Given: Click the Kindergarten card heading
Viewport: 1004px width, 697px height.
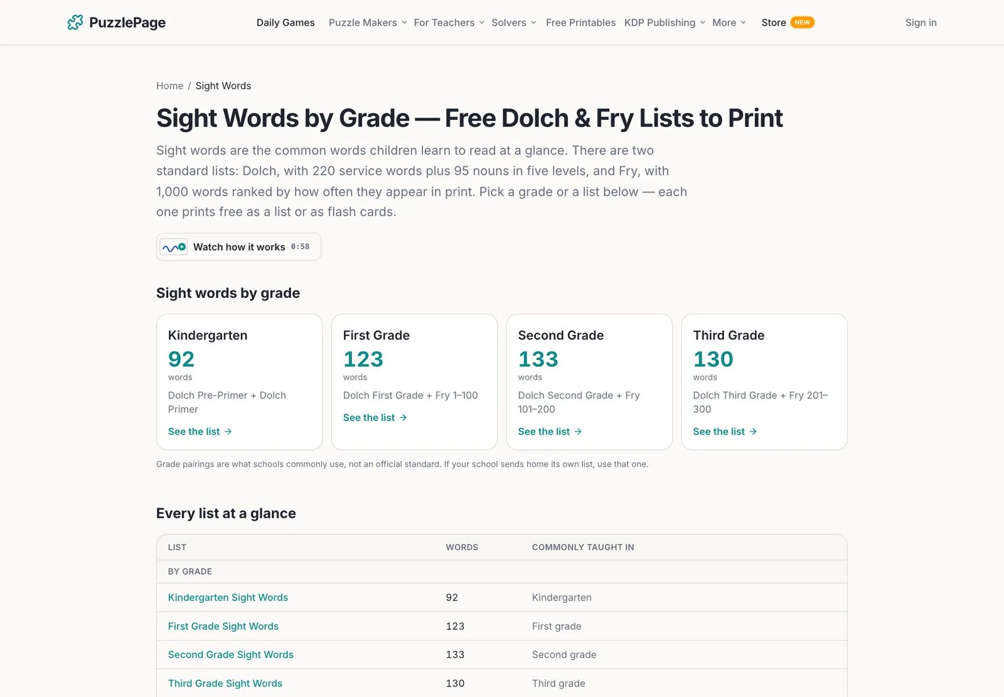Looking at the screenshot, I should [208, 336].
